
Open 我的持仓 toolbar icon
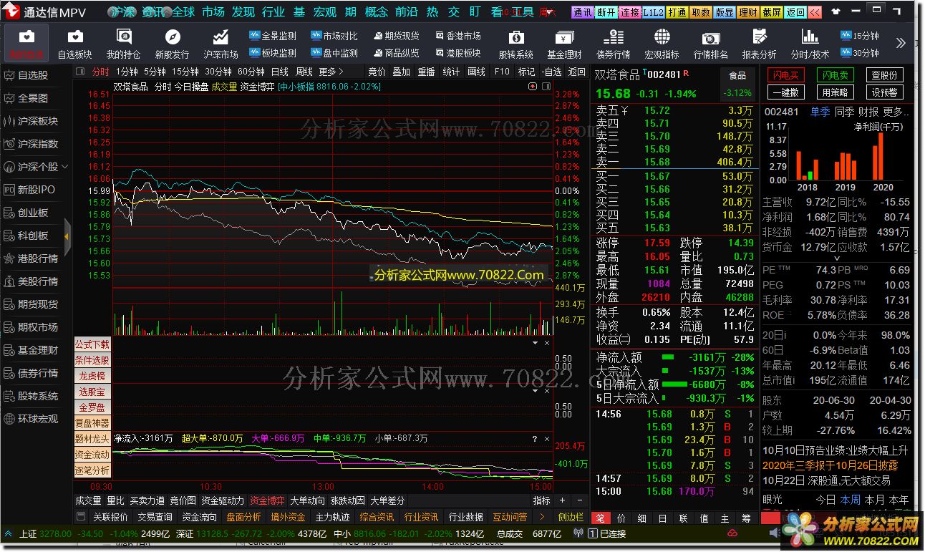pos(124,43)
